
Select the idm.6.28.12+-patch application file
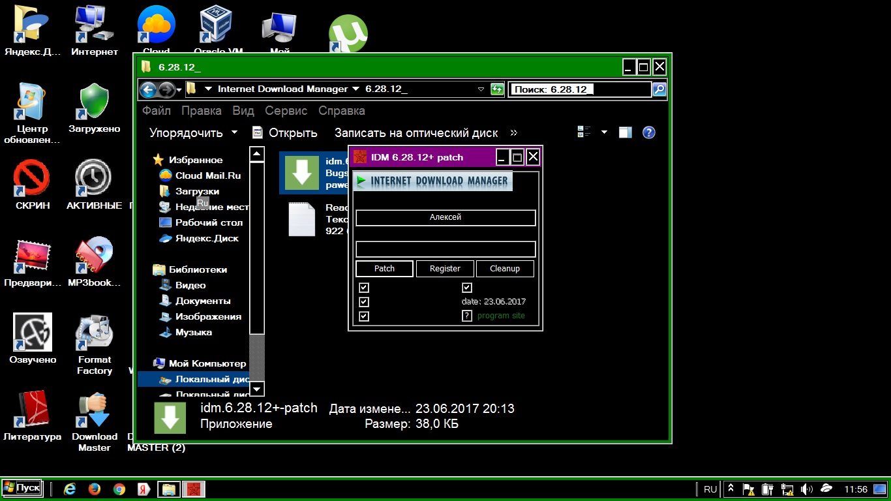pyautogui.click(x=313, y=173)
